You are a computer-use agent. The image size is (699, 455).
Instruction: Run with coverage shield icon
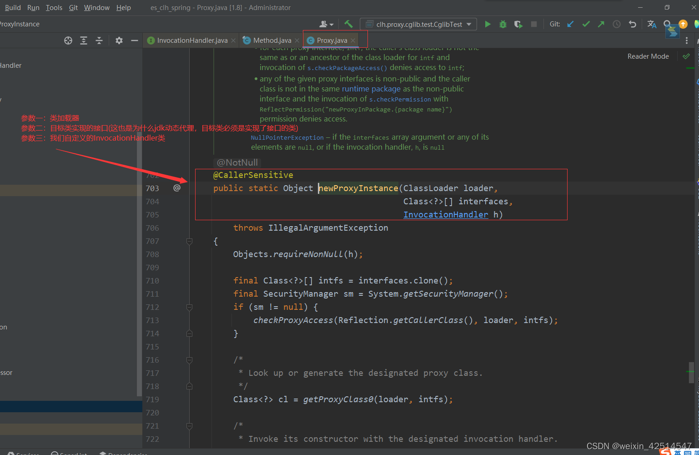tap(518, 24)
